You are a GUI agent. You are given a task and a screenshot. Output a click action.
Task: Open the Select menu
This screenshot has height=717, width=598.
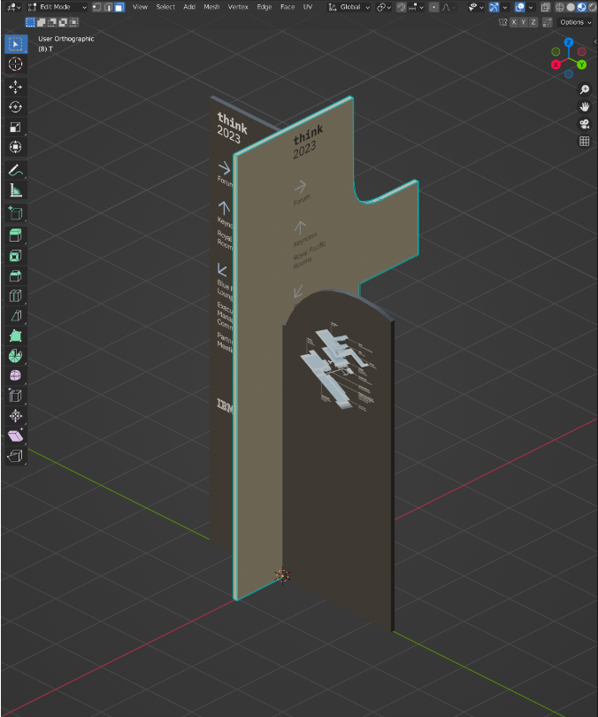[165, 7]
